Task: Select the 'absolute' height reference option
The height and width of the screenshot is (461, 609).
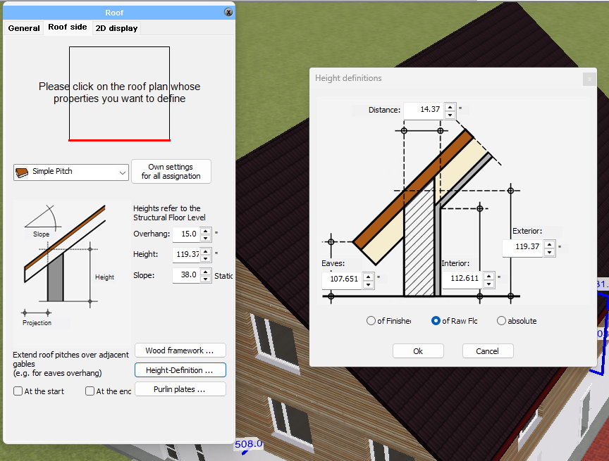Action: coord(502,320)
